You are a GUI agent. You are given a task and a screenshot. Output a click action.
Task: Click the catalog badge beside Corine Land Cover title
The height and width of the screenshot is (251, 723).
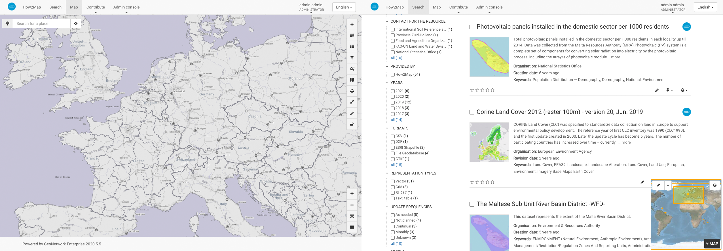coord(686,112)
